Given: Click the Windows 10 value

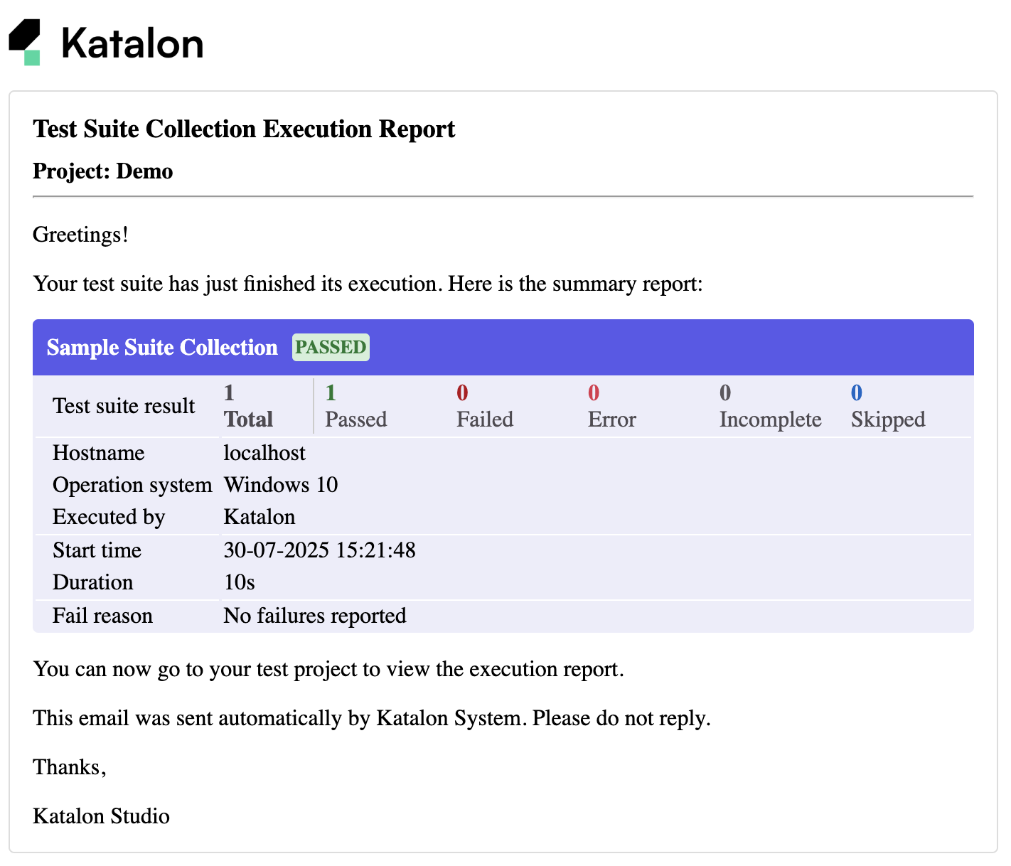Looking at the screenshot, I should point(281,485).
